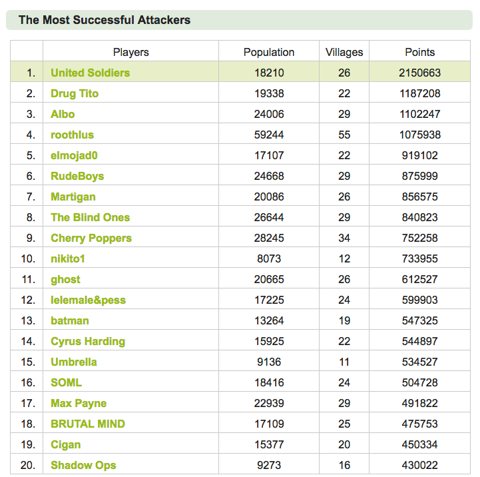View roothlus player profile
This screenshot has width=480, height=477.
click(73, 135)
